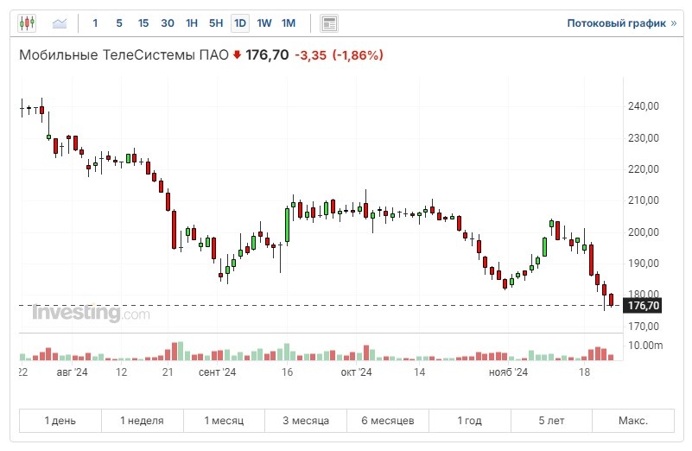The width and height of the screenshot is (692, 451).
Task: Open the news table icon in the toolbar
Action: pyautogui.click(x=329, y=23)
